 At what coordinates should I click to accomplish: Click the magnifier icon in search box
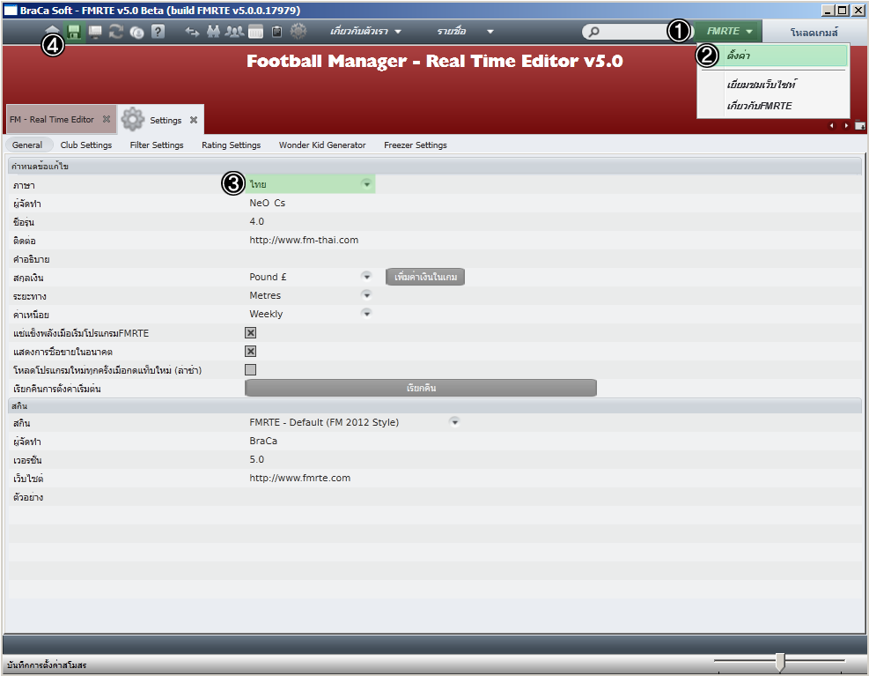pos(593,32)
